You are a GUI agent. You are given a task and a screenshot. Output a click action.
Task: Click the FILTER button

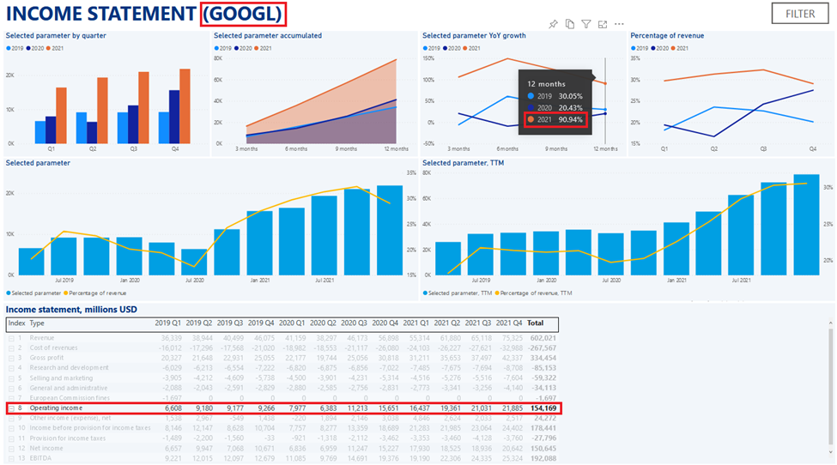point(800,14)
